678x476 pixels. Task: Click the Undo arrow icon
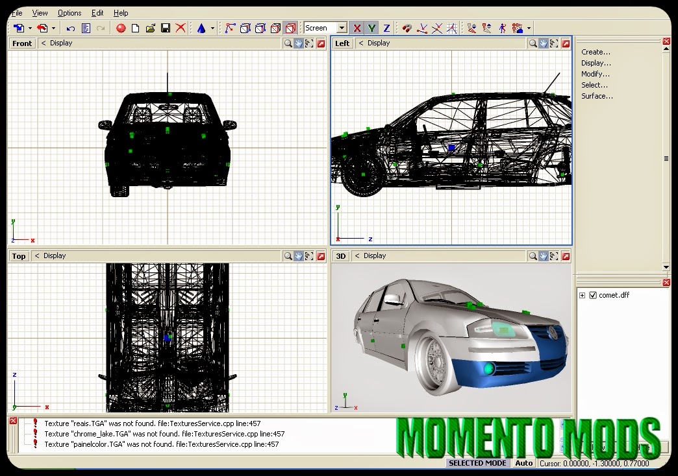[x=72, y=28]
